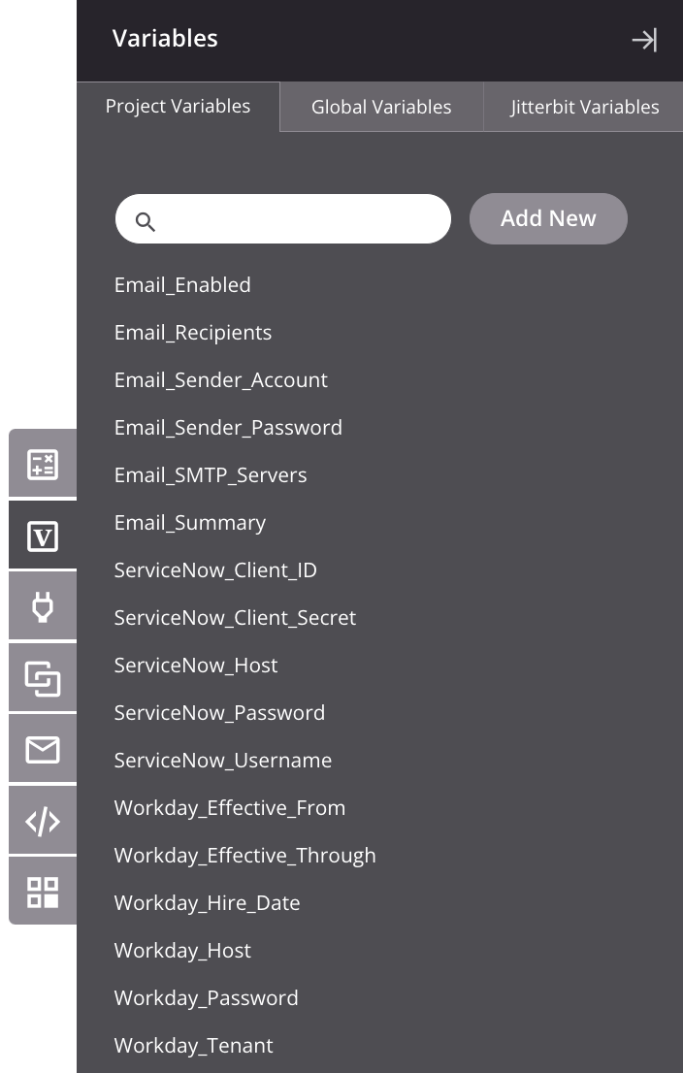The image size is (683, 1073).
Task: Select the Variables V sidebar icon
Action: click(43, 536)
